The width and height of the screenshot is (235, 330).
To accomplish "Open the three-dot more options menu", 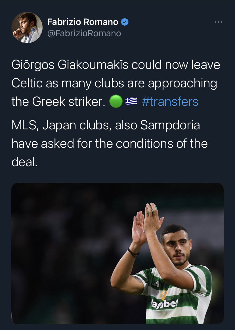I will (x=218, y=22).
